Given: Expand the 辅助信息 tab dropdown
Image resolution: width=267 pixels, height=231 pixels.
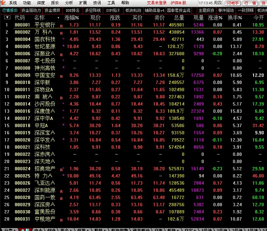Looking at the screenshot, I should point(162,10).
